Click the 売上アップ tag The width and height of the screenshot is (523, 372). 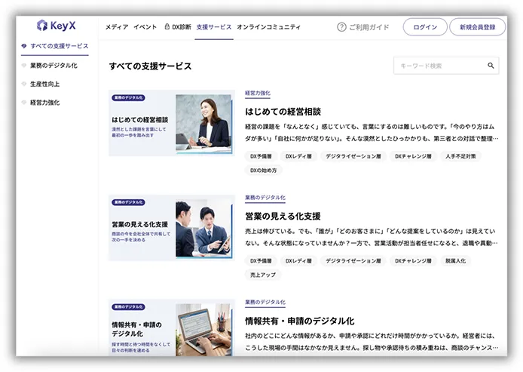[x=263, y=275]
